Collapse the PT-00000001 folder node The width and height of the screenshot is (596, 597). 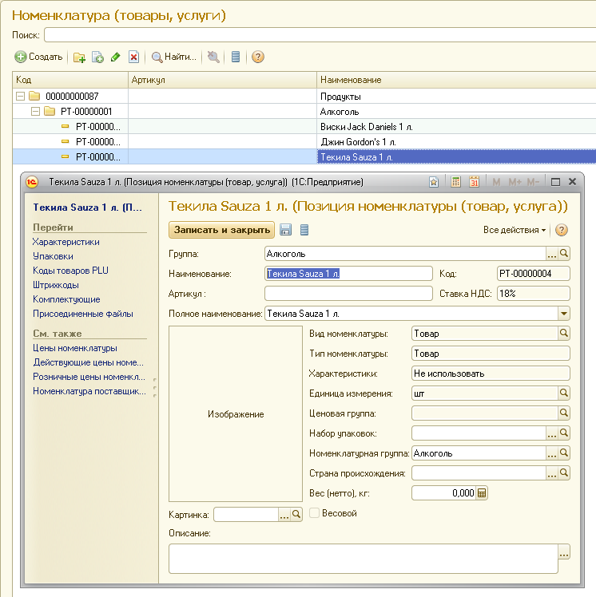[x=35, y=112]
